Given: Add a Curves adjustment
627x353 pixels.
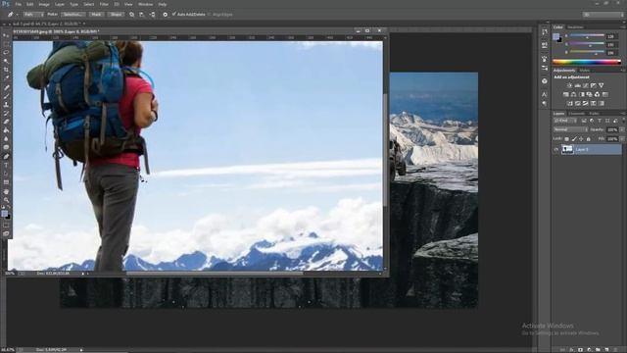Looking at the screenshot, I should [586, 85].
